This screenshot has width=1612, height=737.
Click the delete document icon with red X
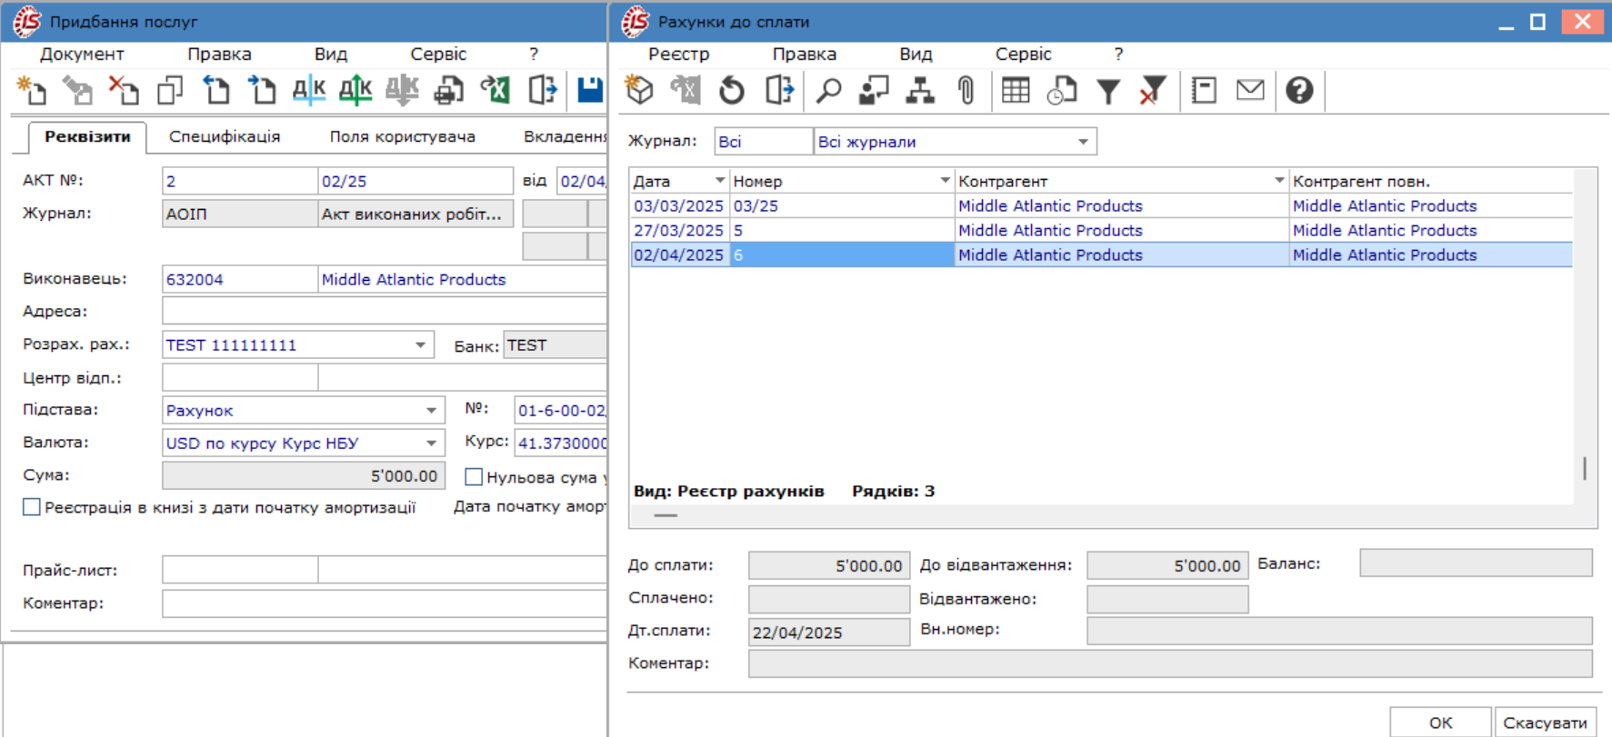coord(124,90)
